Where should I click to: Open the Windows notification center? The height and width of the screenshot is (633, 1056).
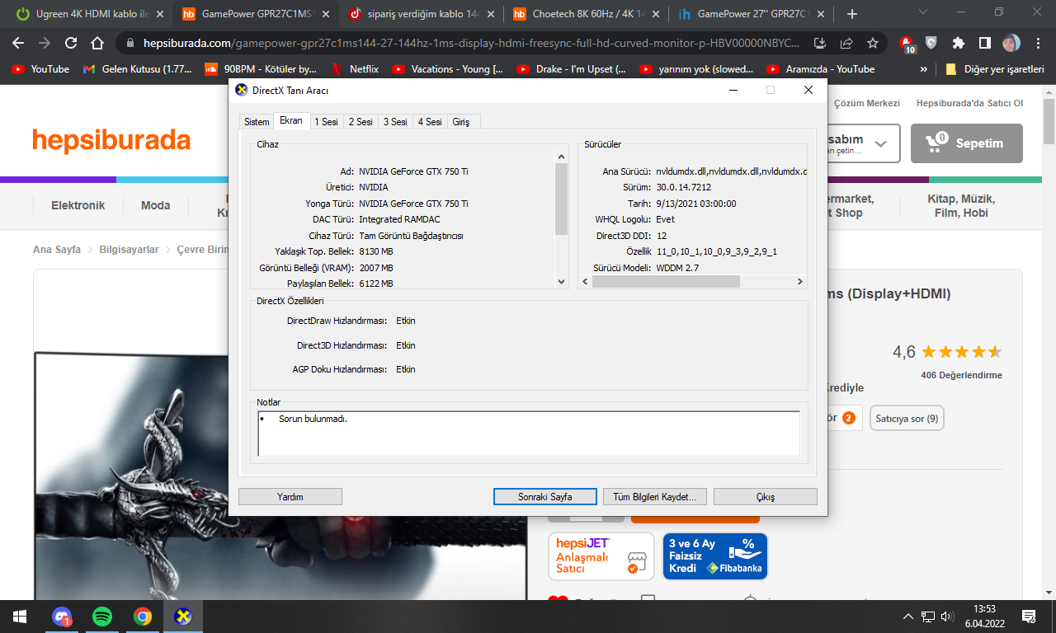[x=1029, y=617]
